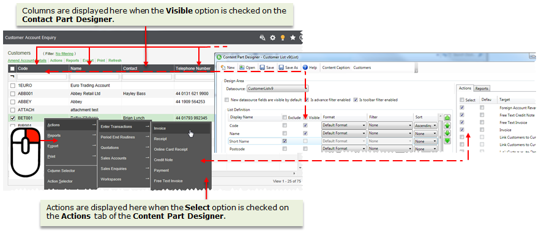Select Credit Note in the transactions submenu
541x231 pixels.
[181, 160]
